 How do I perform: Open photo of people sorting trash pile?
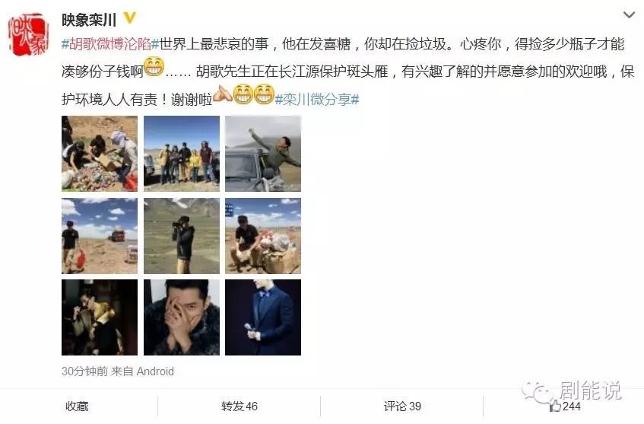pyautogui.click(x=100, y=154)
